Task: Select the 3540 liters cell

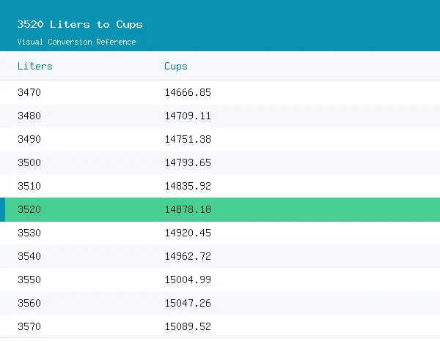Action: [x=29, y=256]
